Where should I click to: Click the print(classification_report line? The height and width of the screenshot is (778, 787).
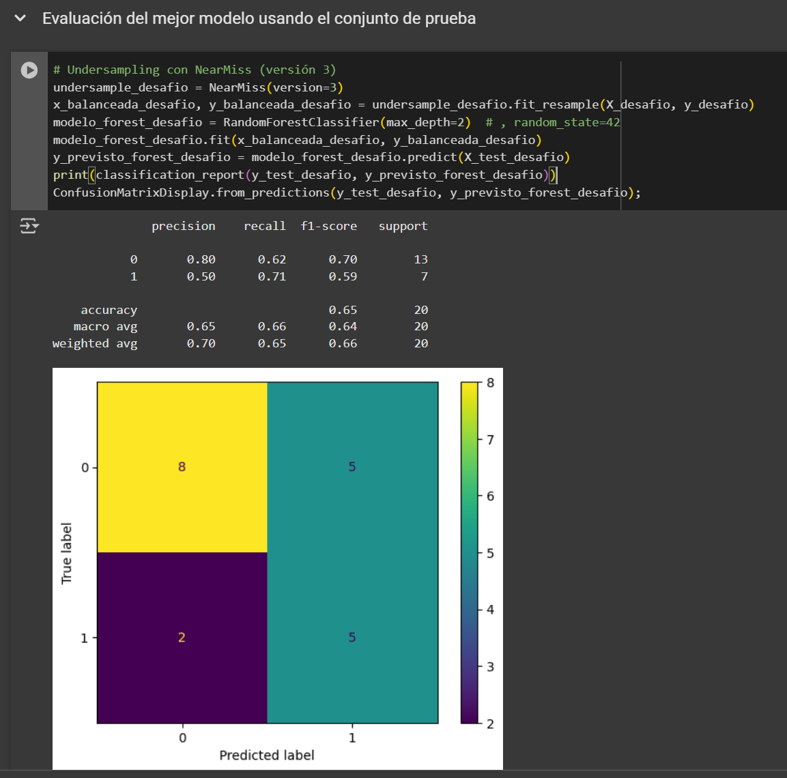point(305,175)
